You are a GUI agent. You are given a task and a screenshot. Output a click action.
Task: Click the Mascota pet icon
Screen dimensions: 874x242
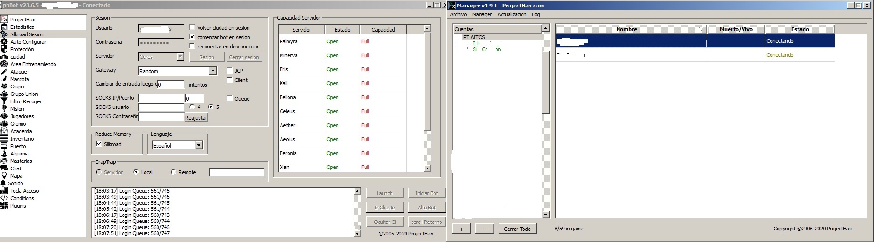[4, 79]
